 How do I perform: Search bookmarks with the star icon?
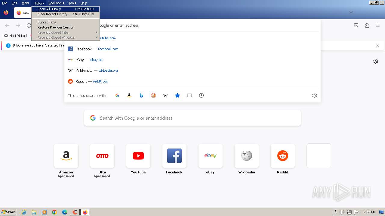pyautogui.click(x=177, y=95)
